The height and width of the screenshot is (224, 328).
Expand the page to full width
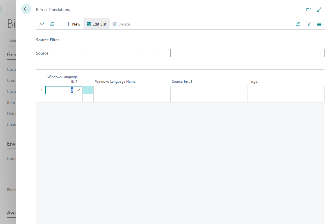(319, 9)
